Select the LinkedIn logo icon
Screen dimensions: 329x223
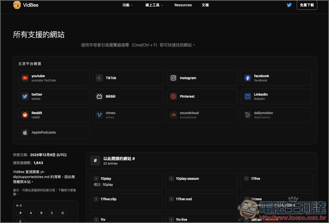click(248, 96)
